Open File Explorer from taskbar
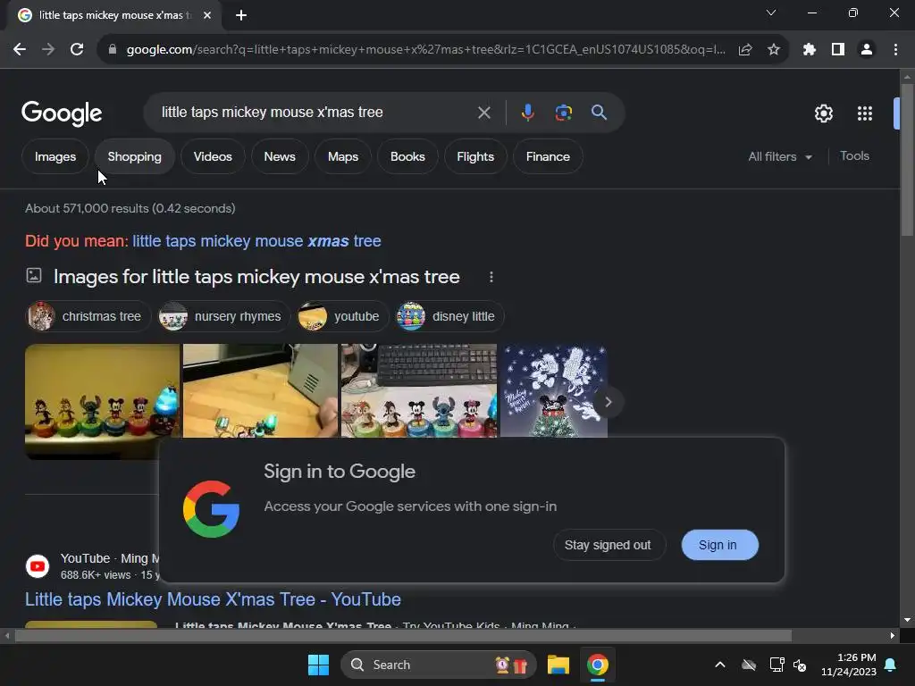Image resolution: width=915 pixels, height=686 pixels. coord(558,665)
